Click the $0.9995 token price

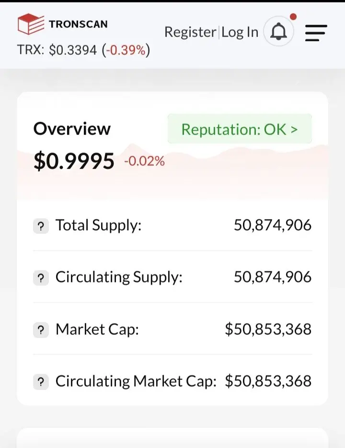tap(74, 161)
